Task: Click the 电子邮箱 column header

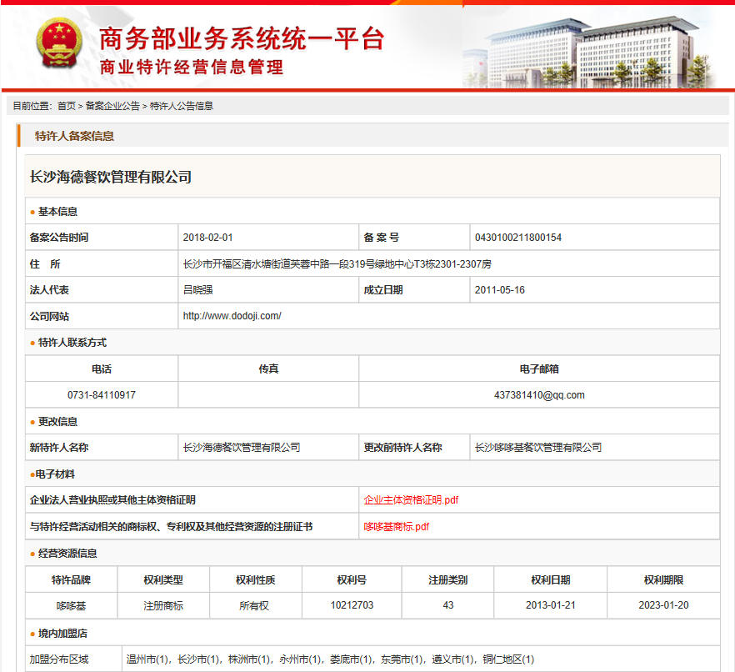Action: tap(539, 369)
